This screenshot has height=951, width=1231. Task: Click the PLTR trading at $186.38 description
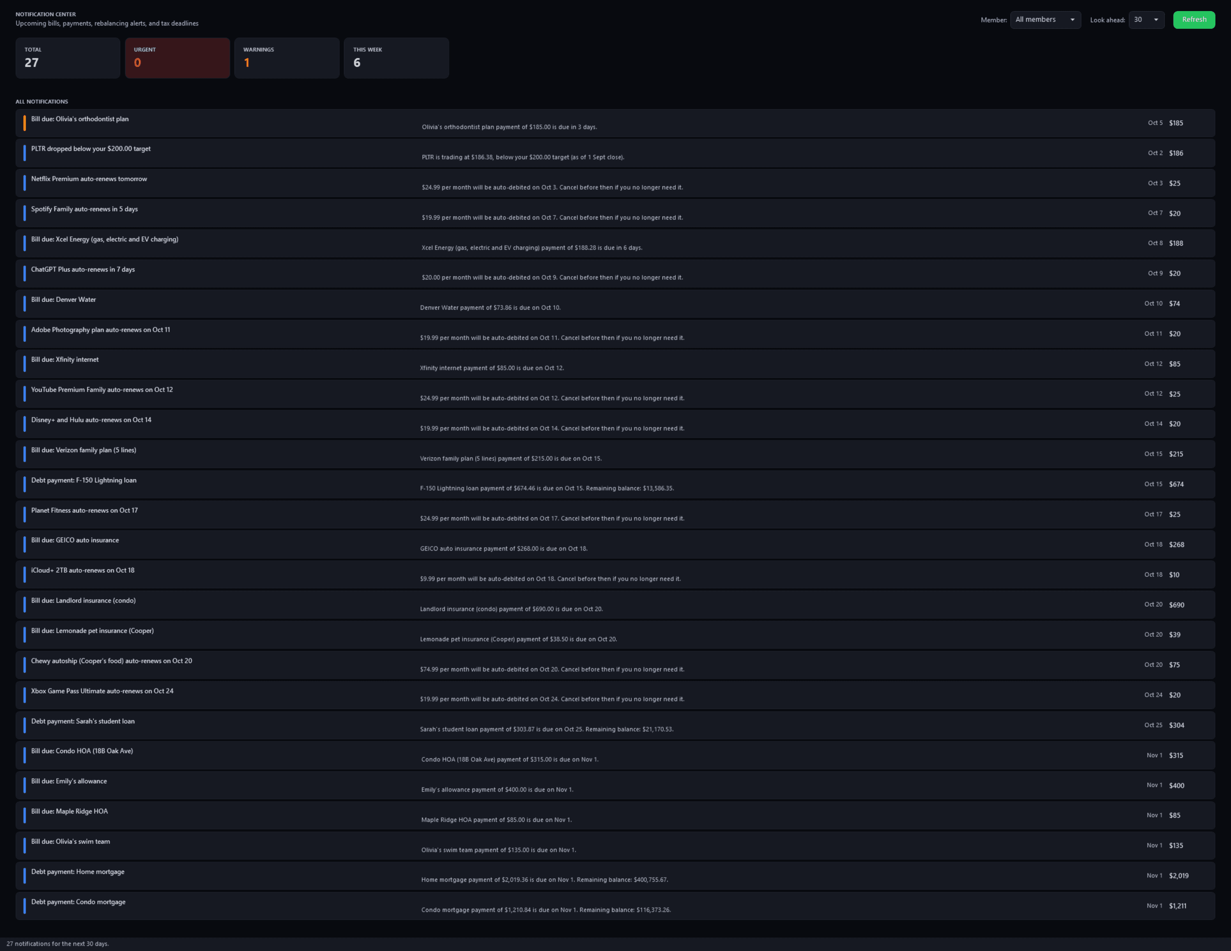(x=522, y=157)
